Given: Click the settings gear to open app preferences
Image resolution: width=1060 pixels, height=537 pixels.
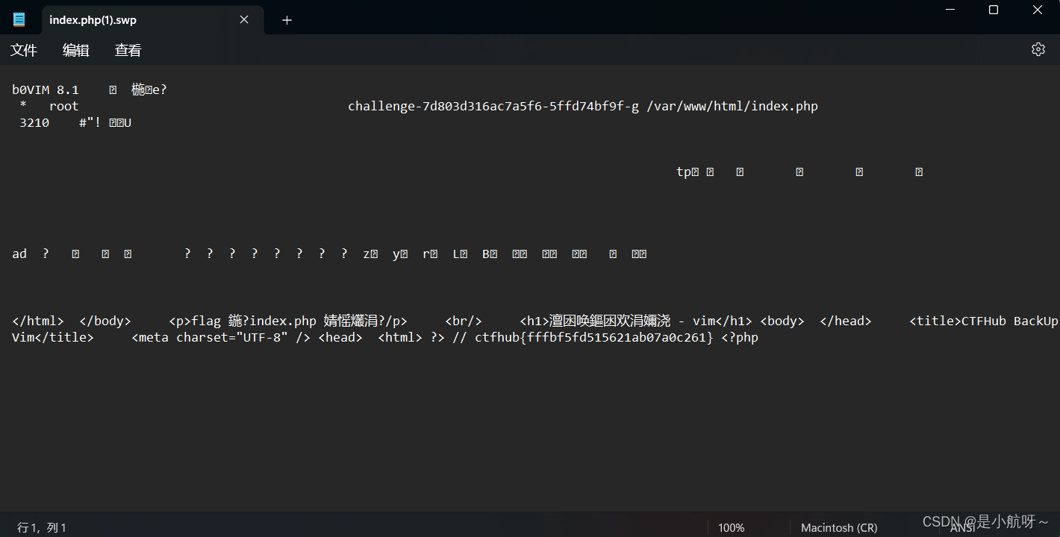Looking at the screenshot, I should (x=1038, y=49).
